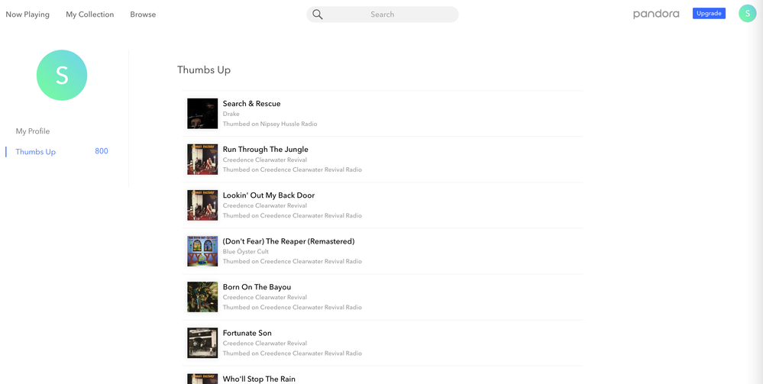Switch to the Browse tab
The image size is (763, 384).
(143, 15)
